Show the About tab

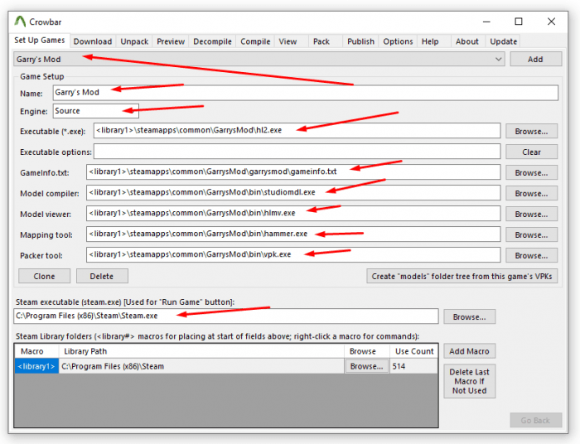(x=466, y=41)
